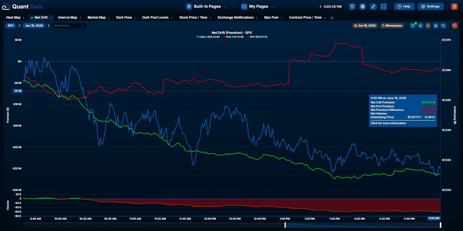Image resolution: width=463 pixels, height=231 pixels.
Task: Open Max Pain tab options menu dots
Action: (282, 17)
